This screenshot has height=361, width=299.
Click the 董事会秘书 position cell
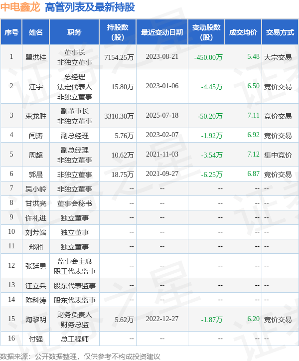pyautogui.click(x=74, y=203)
